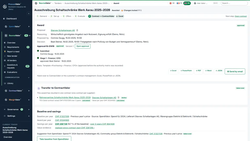This screenshot has width=250, height=141.
Task: Expand the Governance section
Action: [x=29, y=109]
